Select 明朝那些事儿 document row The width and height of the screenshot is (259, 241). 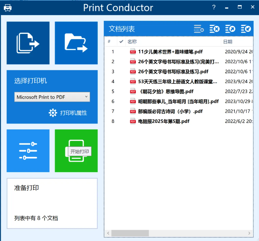[x=179, y=101]
